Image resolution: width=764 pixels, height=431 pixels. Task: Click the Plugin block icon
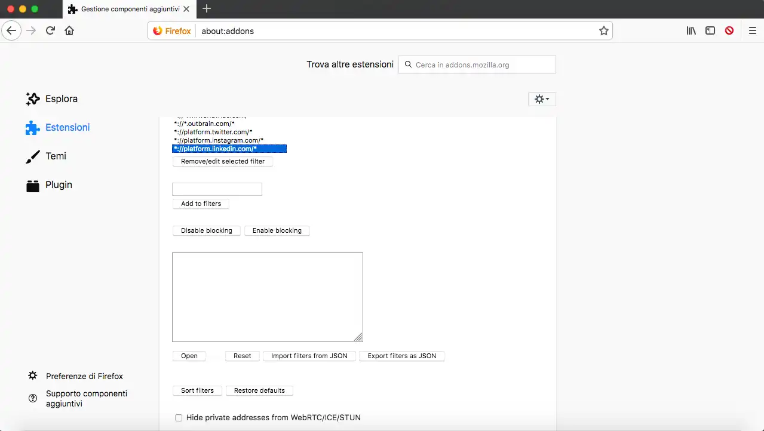coord(33,186)
